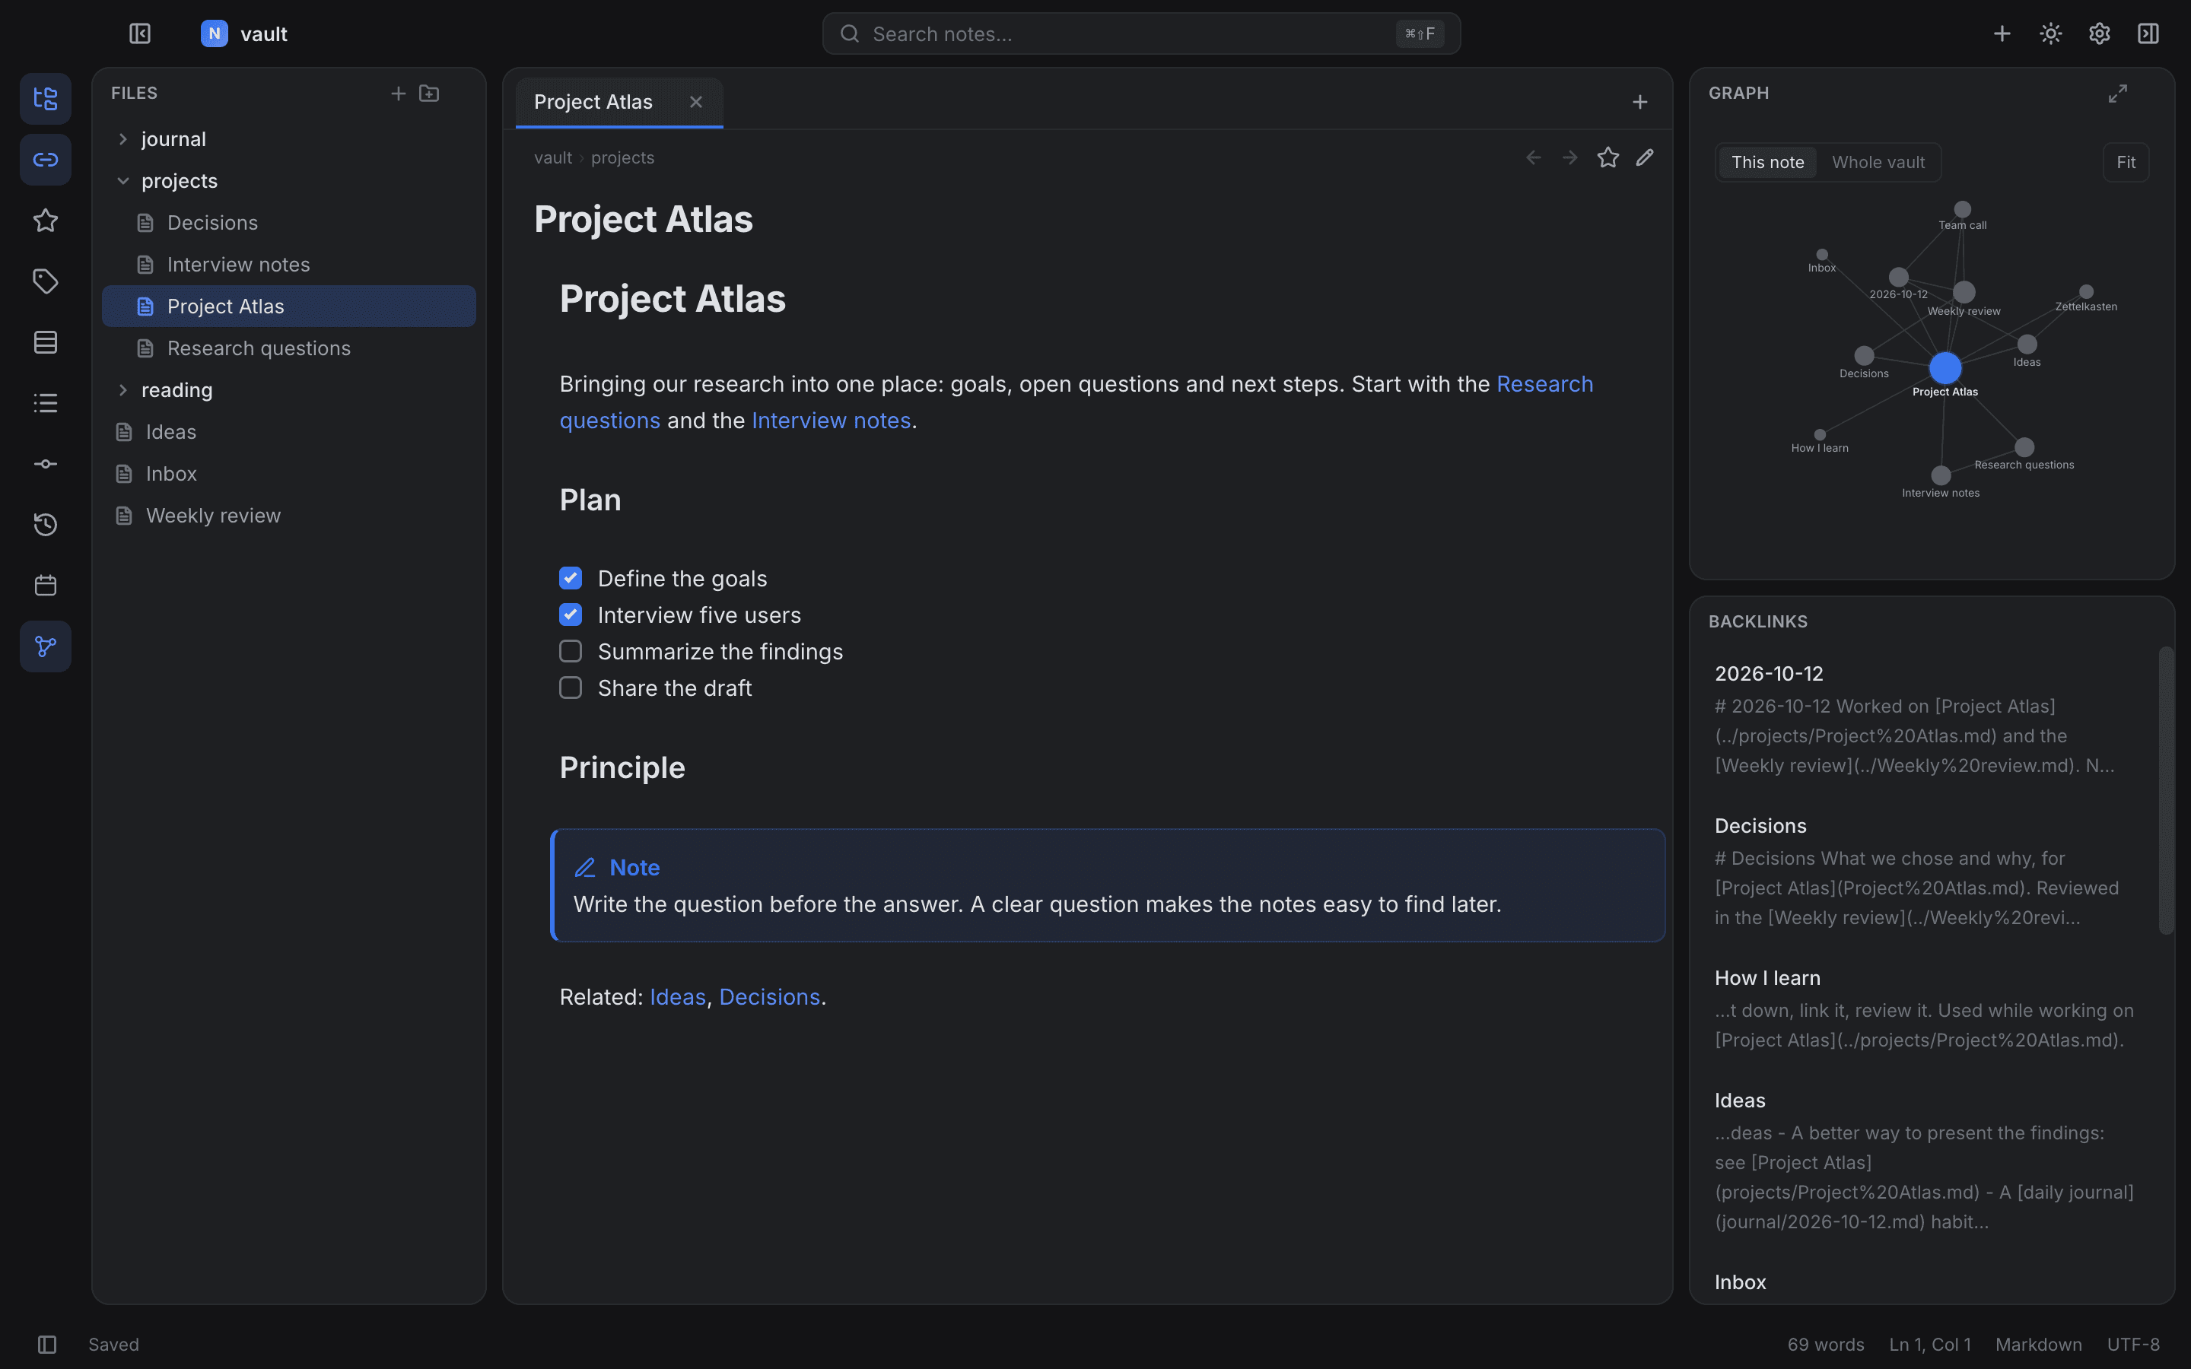This screenshot has width=2191, height=1369.
Task: Follow the Ideas related link
Action: [x=677, y=997]
